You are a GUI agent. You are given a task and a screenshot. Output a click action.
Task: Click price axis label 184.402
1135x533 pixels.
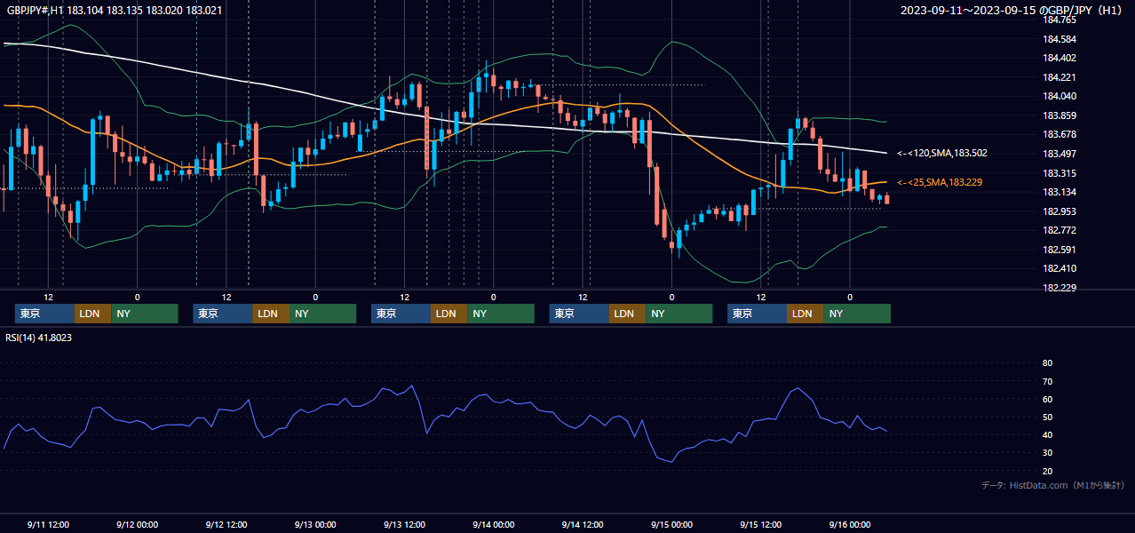pos(1060,58)
